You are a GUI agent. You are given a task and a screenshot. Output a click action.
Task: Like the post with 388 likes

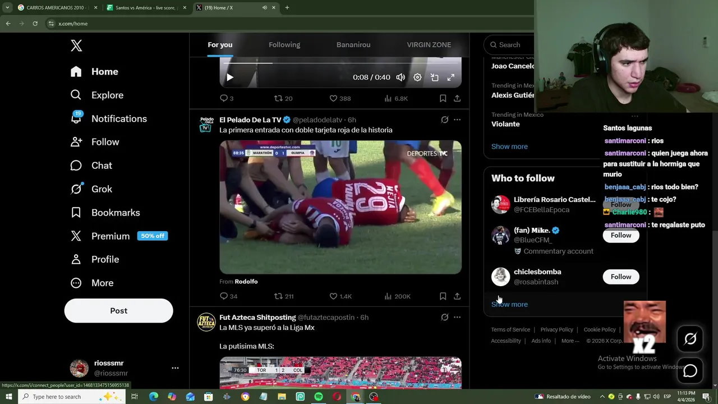coord(340,98)
